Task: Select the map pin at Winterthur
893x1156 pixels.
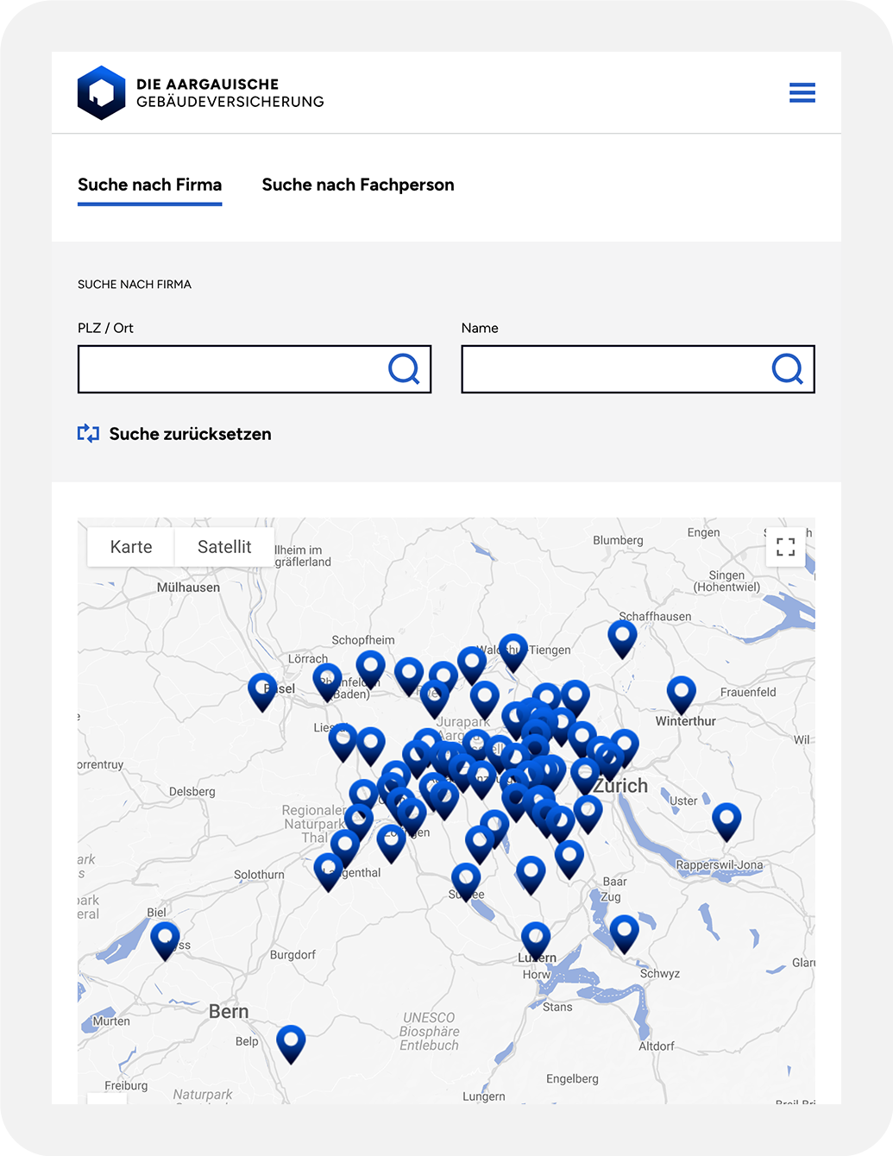Action: 681,692
